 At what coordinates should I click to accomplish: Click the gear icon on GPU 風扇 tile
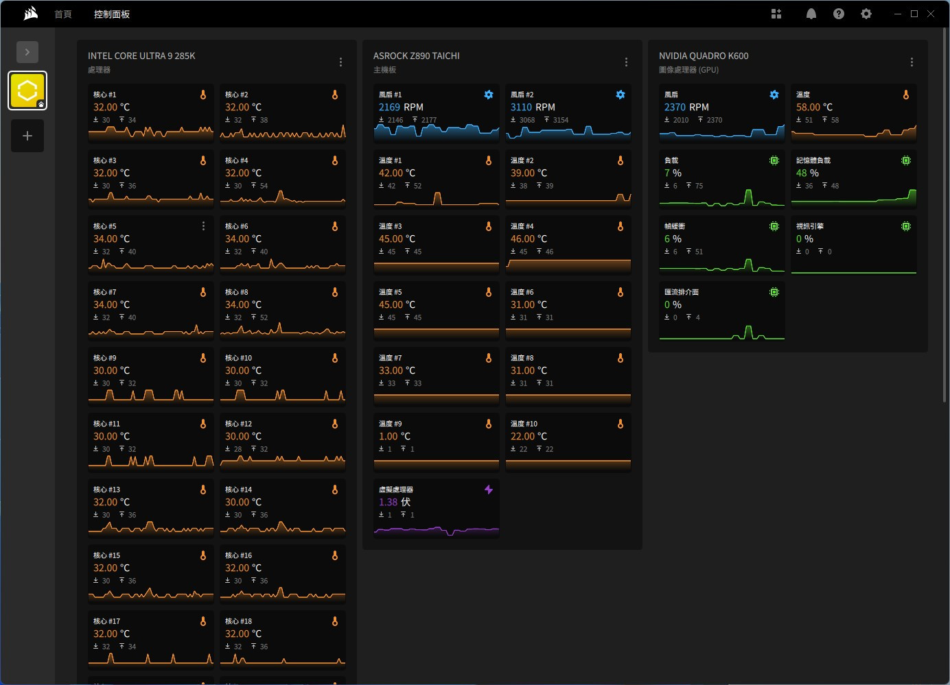tap(774, 95)
